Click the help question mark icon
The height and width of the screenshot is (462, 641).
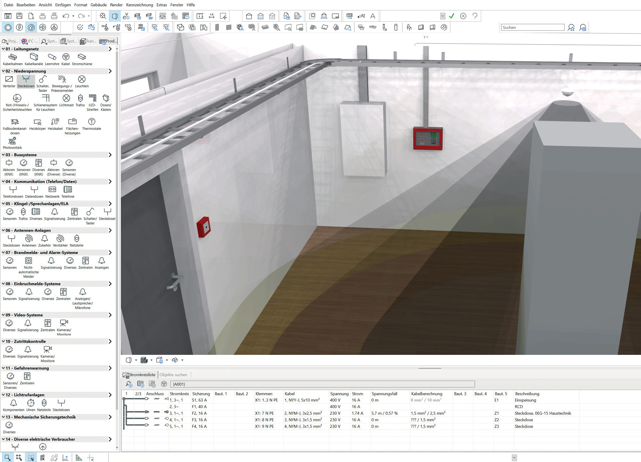pos(475,16)
